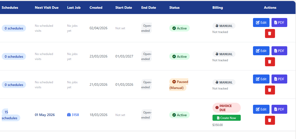Click the green Create Now invoice button
Viewport: 296px width, 139px height.
(226, 118)
